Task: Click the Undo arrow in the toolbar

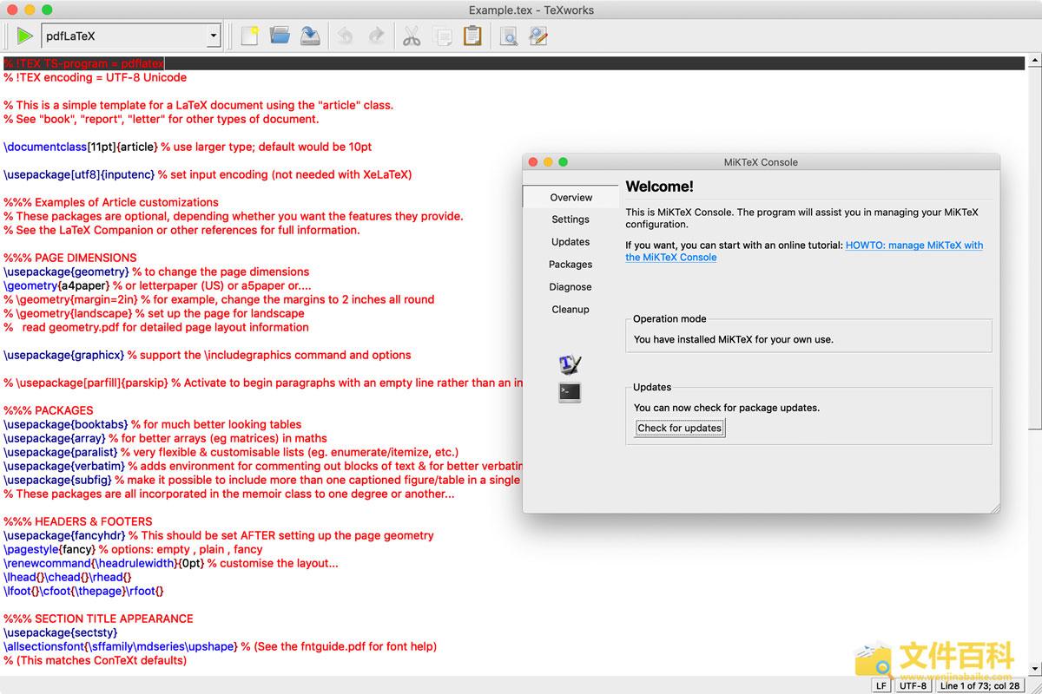Action: (345, 36)
